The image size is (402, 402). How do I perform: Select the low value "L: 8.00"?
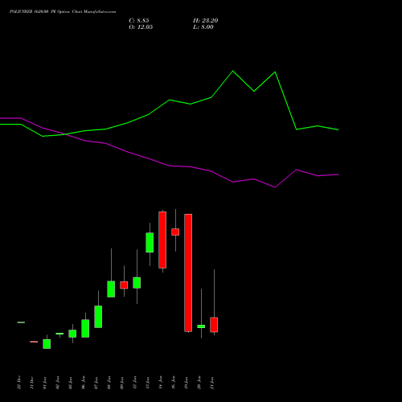pyautogui.click(x=203, y=27)
